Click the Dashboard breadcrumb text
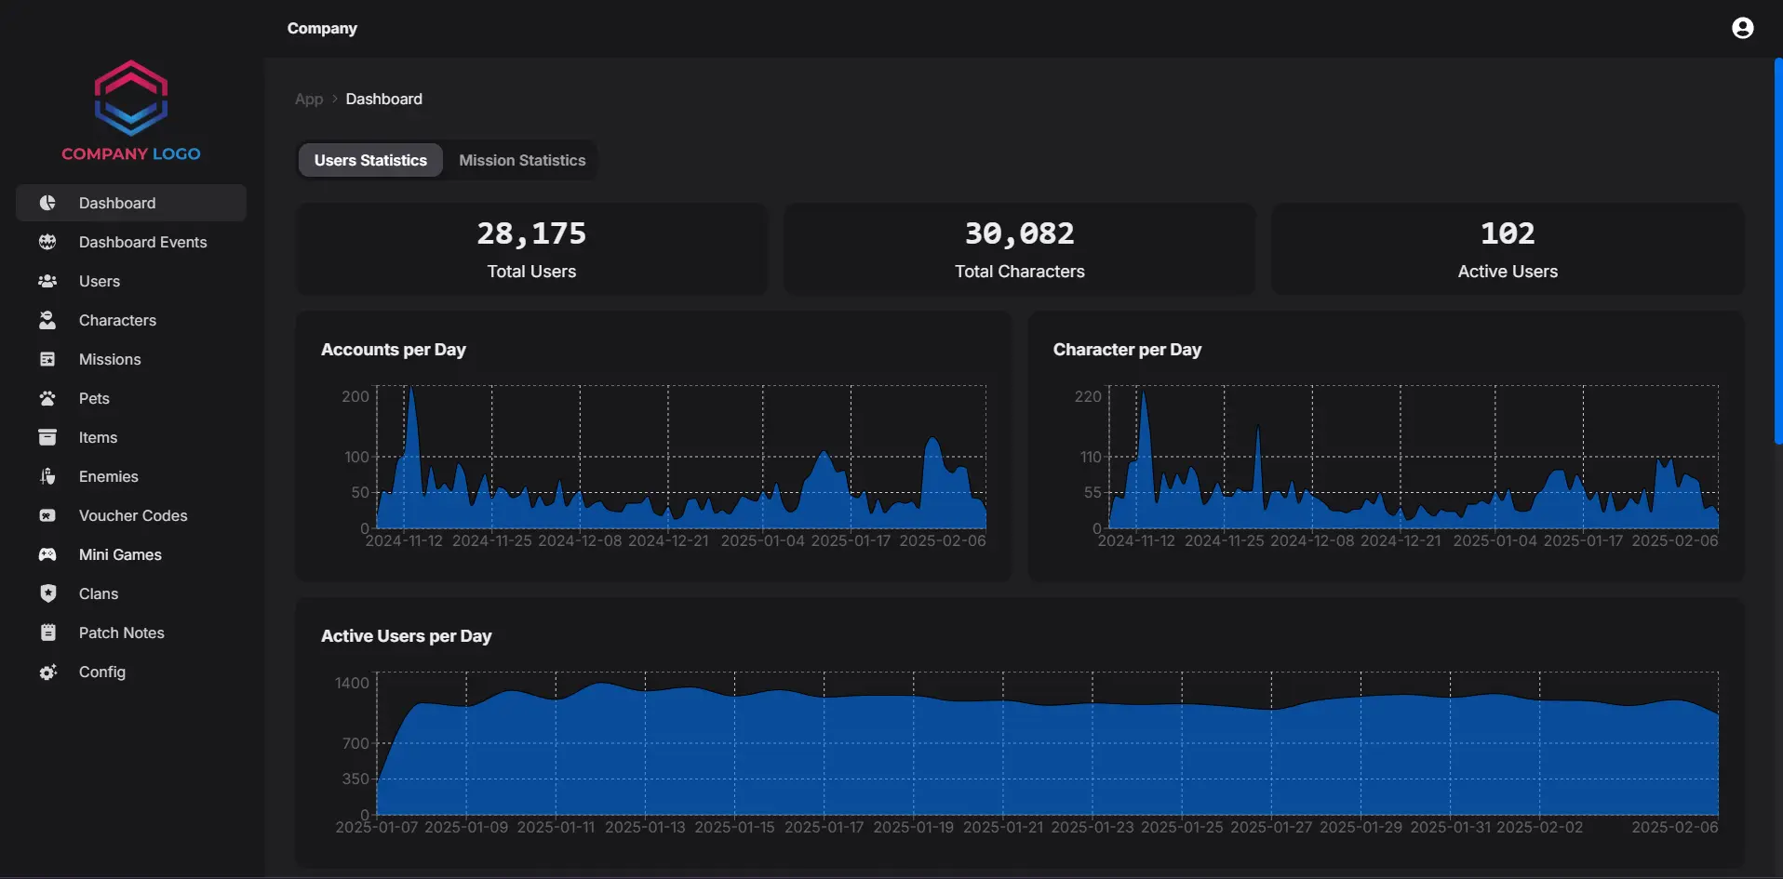 tap(383, 99)
